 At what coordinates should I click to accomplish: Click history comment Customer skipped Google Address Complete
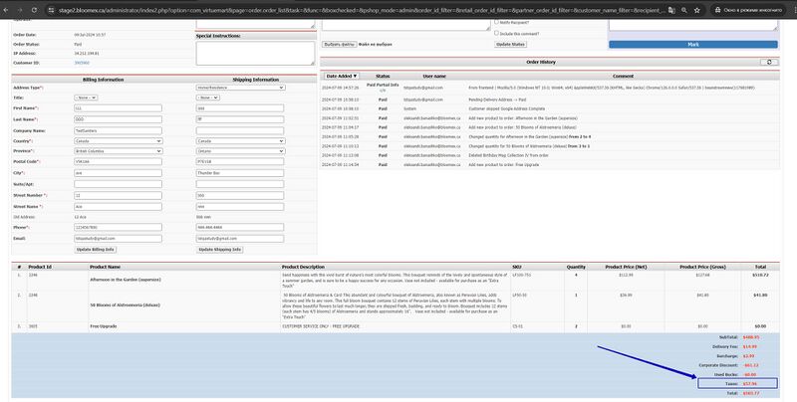pos(506,108)
